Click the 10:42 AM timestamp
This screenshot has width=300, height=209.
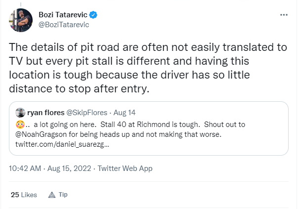coord(25,168)
